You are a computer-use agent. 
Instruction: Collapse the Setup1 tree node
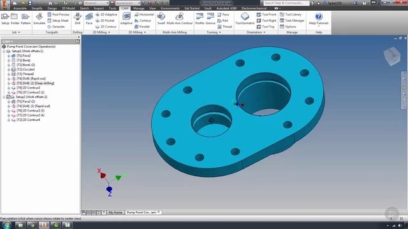(4, 51)
